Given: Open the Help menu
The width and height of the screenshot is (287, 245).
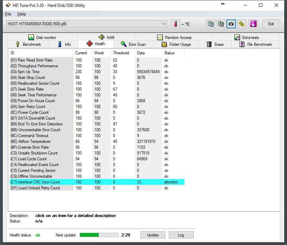Looking at the screenshot, I should (x=22, y=14).
